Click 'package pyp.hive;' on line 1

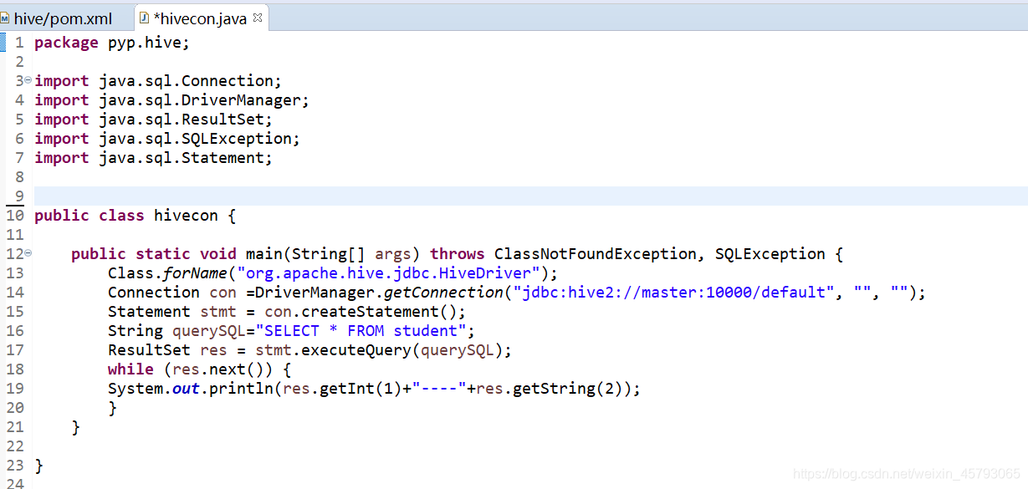[x=112, y=43]
